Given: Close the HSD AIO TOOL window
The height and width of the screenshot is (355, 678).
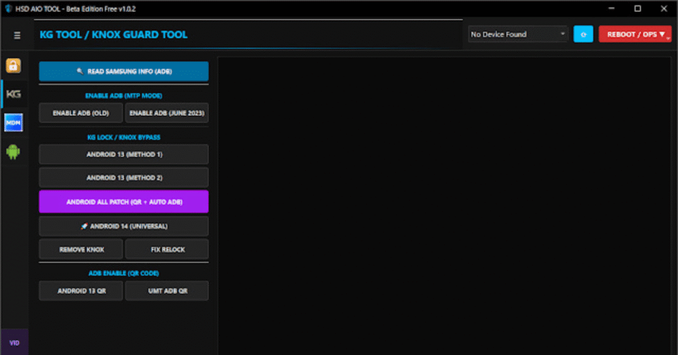Looking at the screenshot, I should point(664,9).
